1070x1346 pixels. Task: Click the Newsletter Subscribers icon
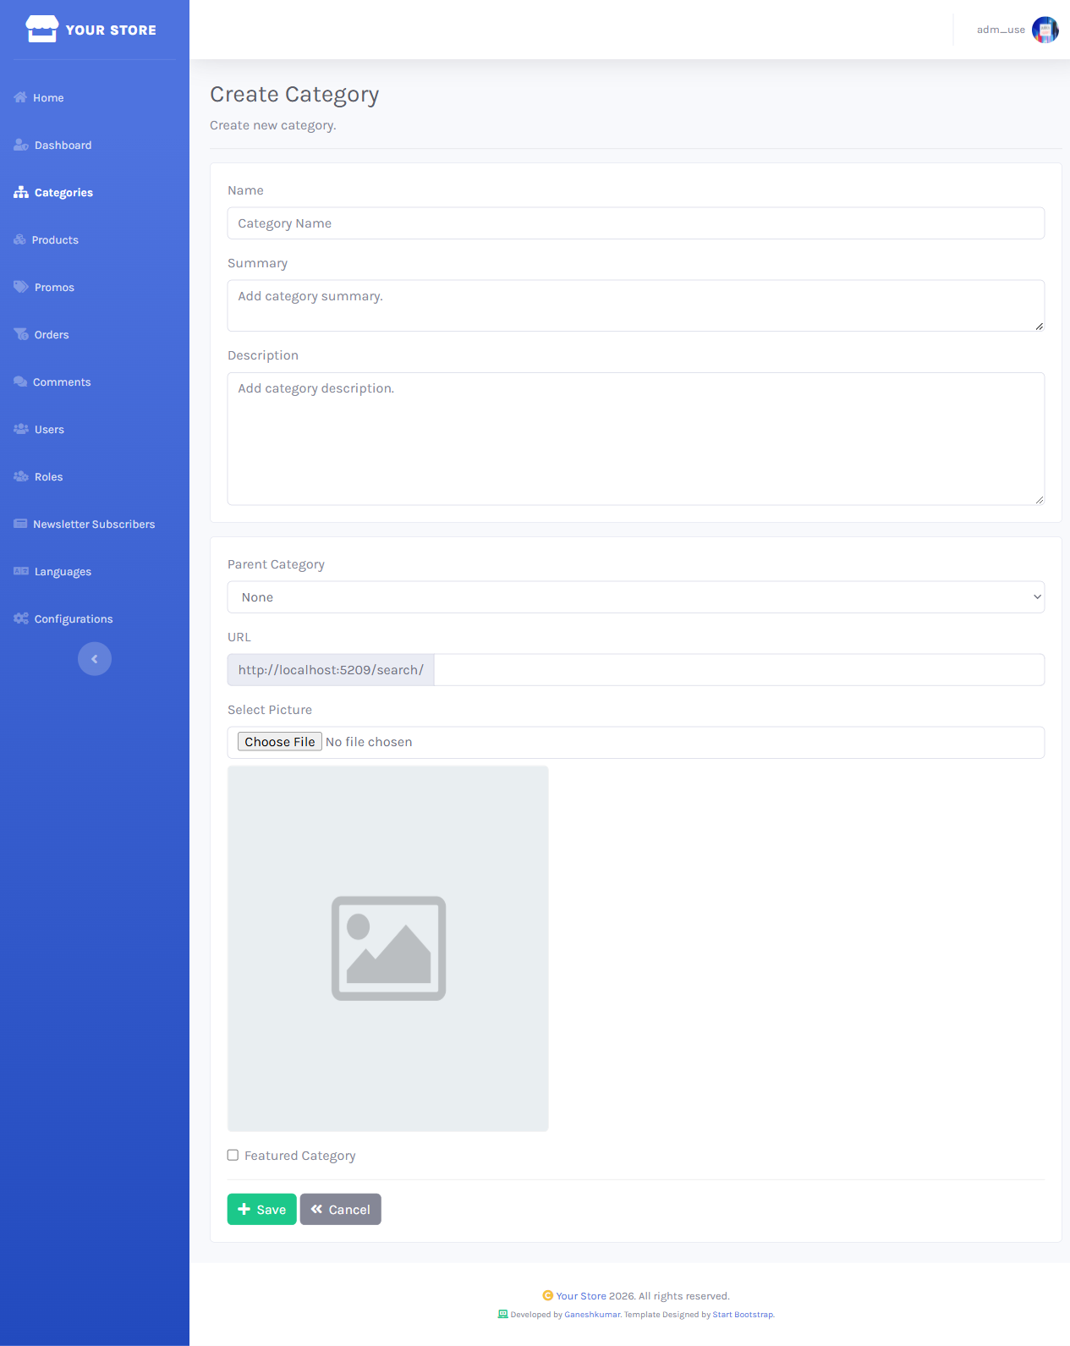click(20, 524)
